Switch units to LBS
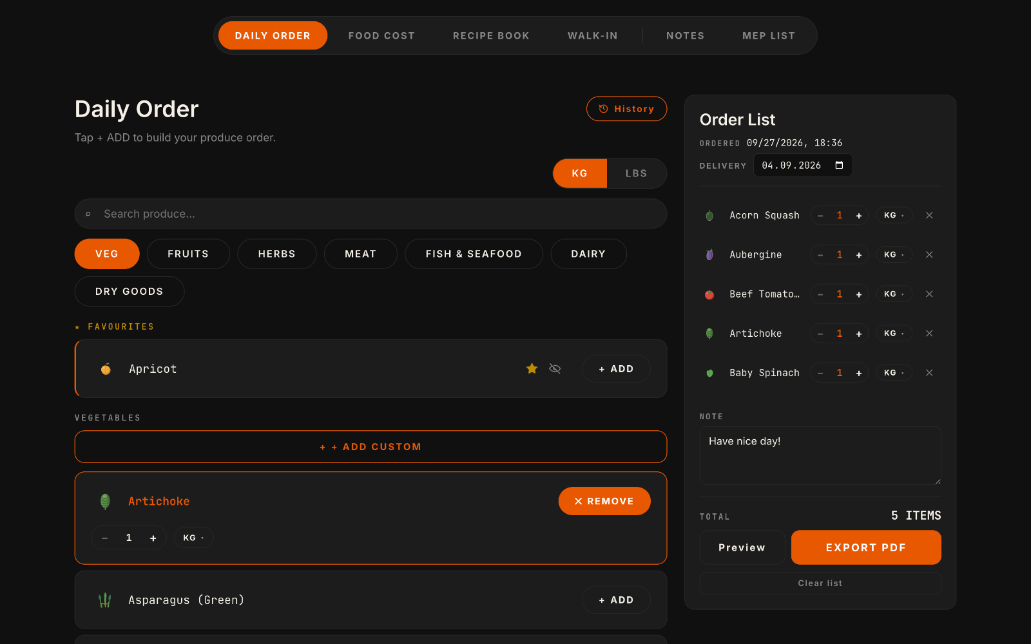 tap(636, 173)
